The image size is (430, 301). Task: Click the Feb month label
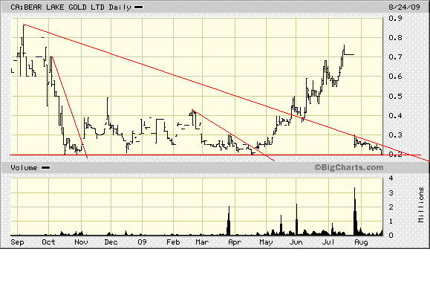[x=173, y=242]
